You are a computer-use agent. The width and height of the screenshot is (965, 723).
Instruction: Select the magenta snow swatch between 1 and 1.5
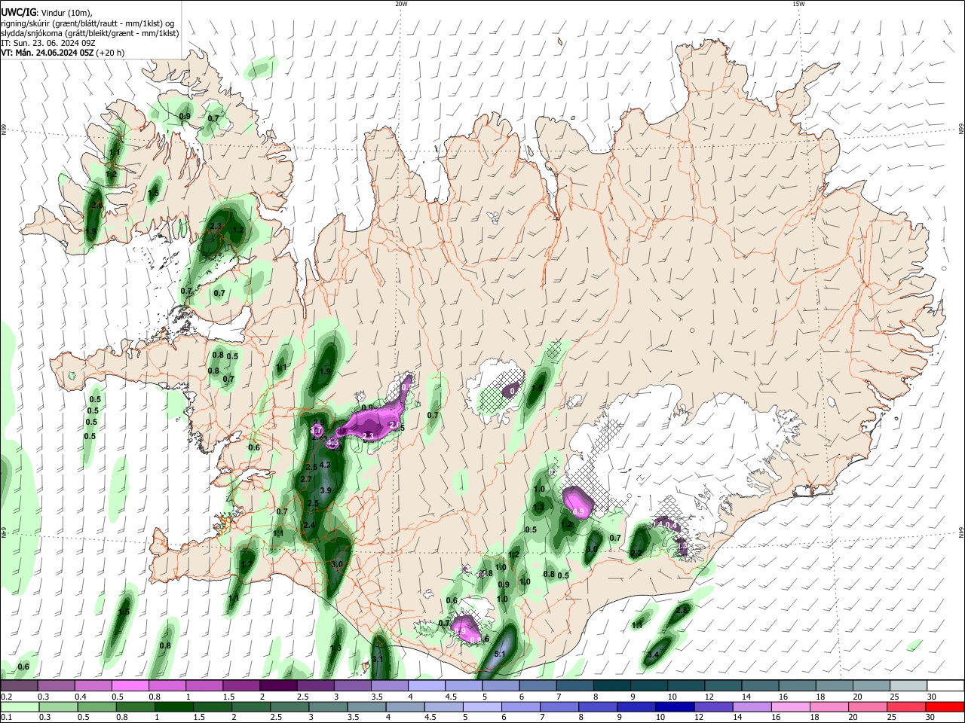[x=204, y=685]
